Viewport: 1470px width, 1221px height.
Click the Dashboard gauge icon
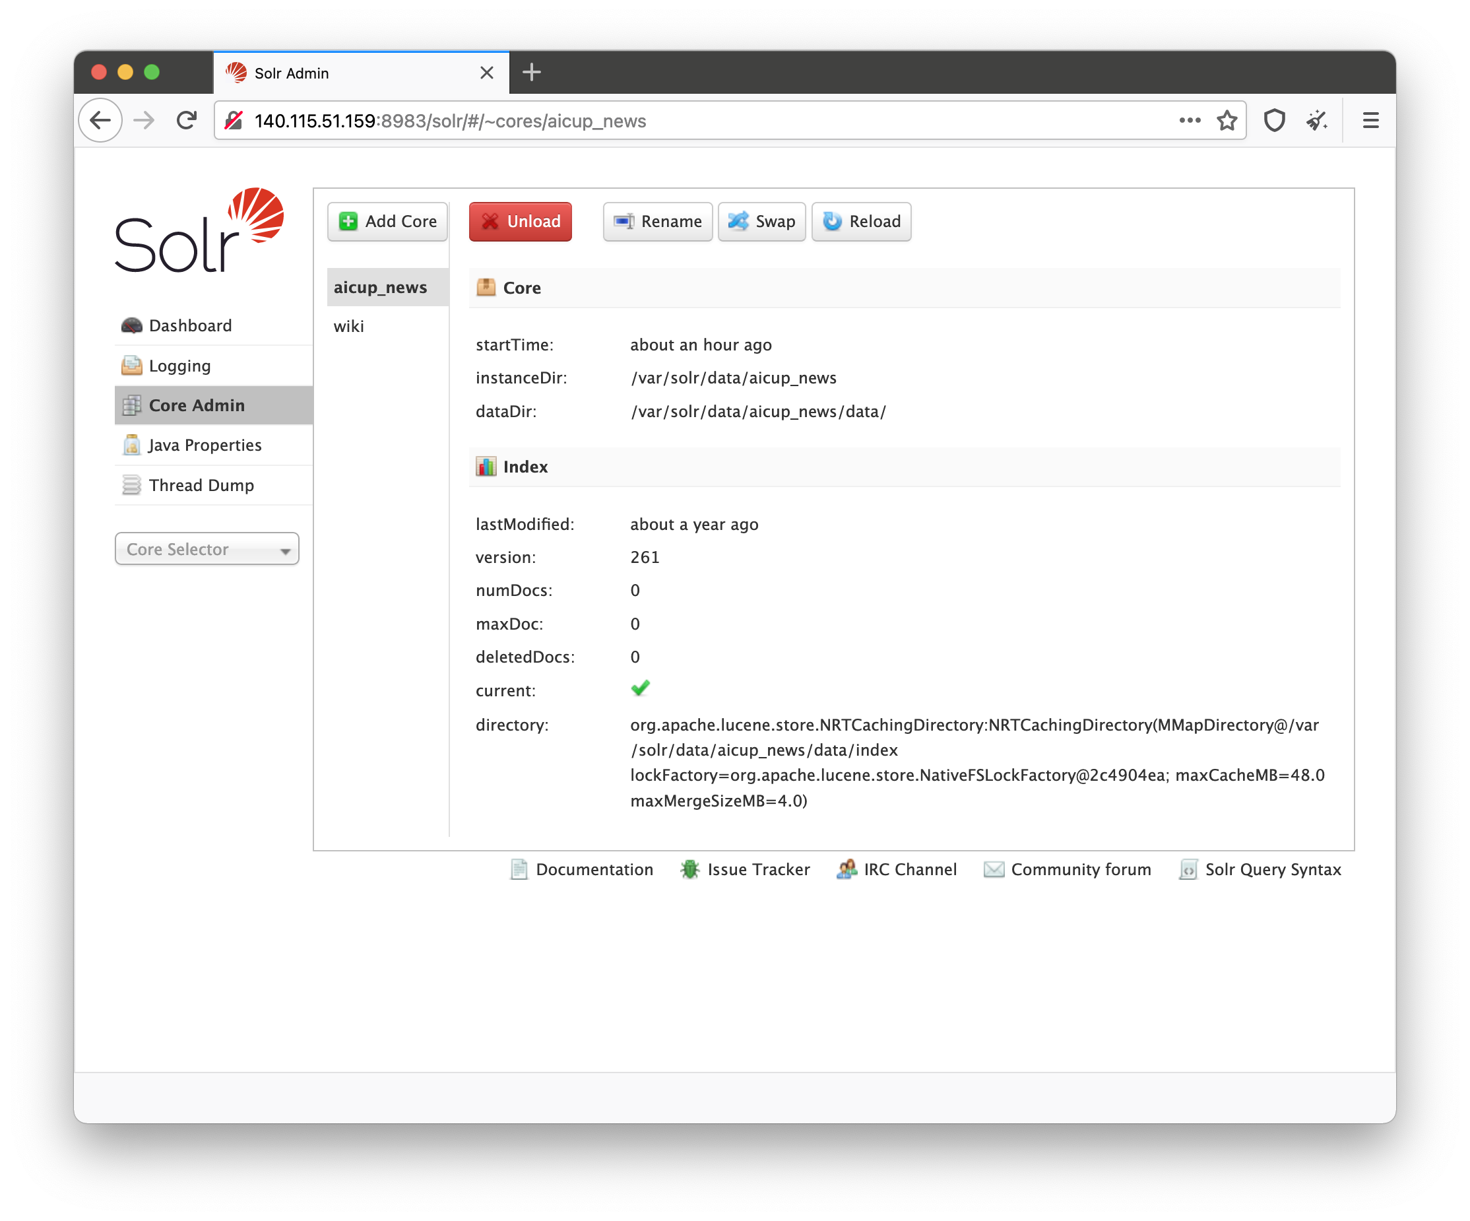[131, 325]
